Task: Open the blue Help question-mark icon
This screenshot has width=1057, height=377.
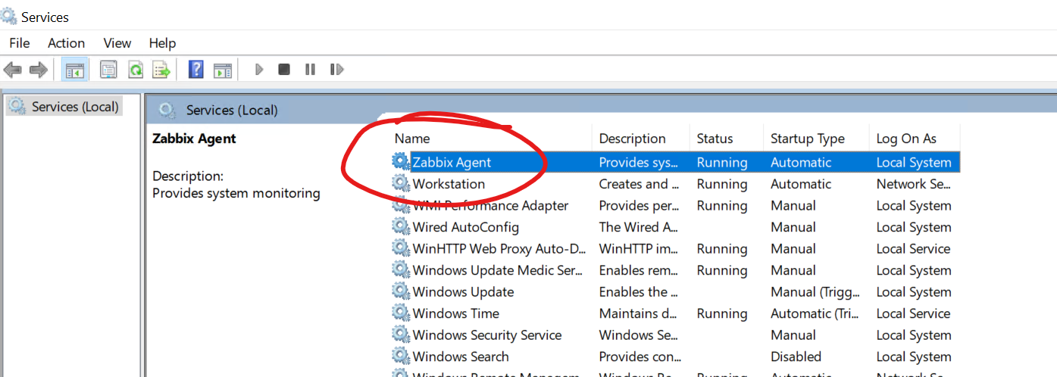Action: (195, 70)
